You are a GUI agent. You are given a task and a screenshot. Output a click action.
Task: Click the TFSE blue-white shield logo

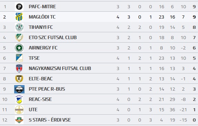click(19, 58)
